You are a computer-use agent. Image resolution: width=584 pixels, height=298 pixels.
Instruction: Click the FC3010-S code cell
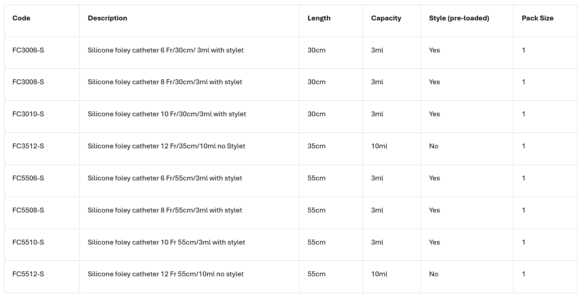click(28, 114)
